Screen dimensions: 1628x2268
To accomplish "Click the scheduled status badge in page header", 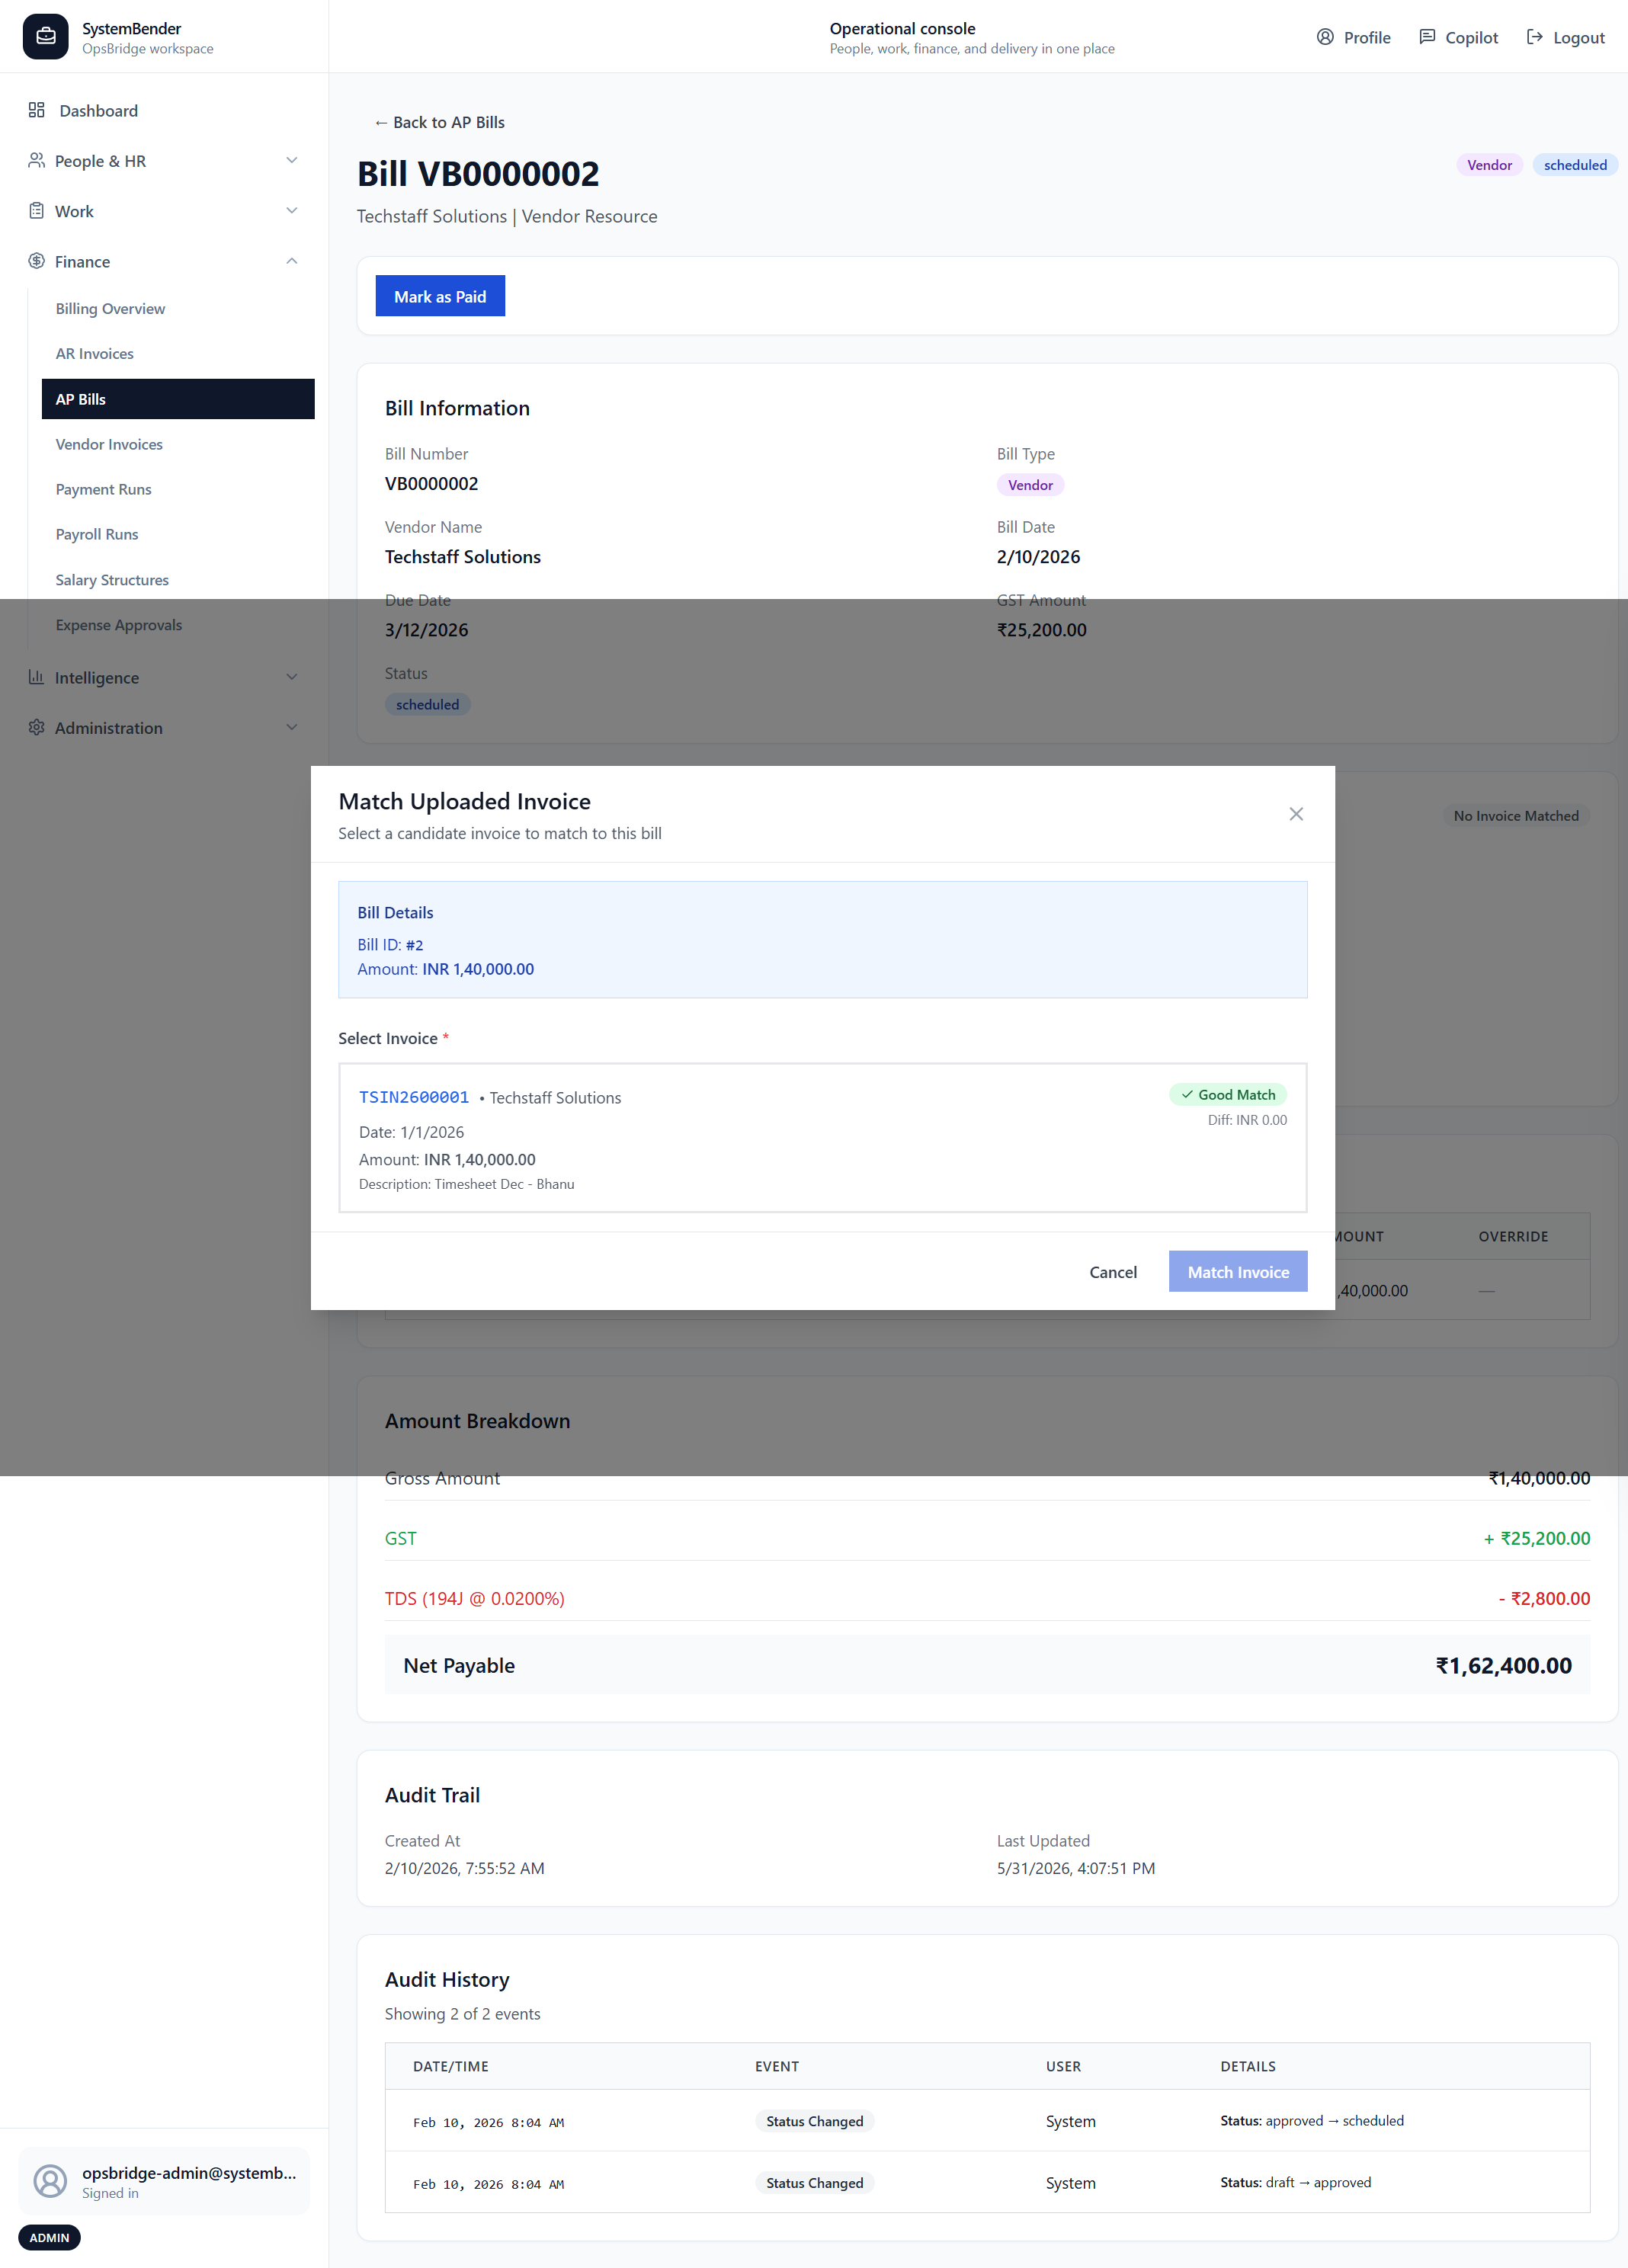I will tap(1575, 165).
